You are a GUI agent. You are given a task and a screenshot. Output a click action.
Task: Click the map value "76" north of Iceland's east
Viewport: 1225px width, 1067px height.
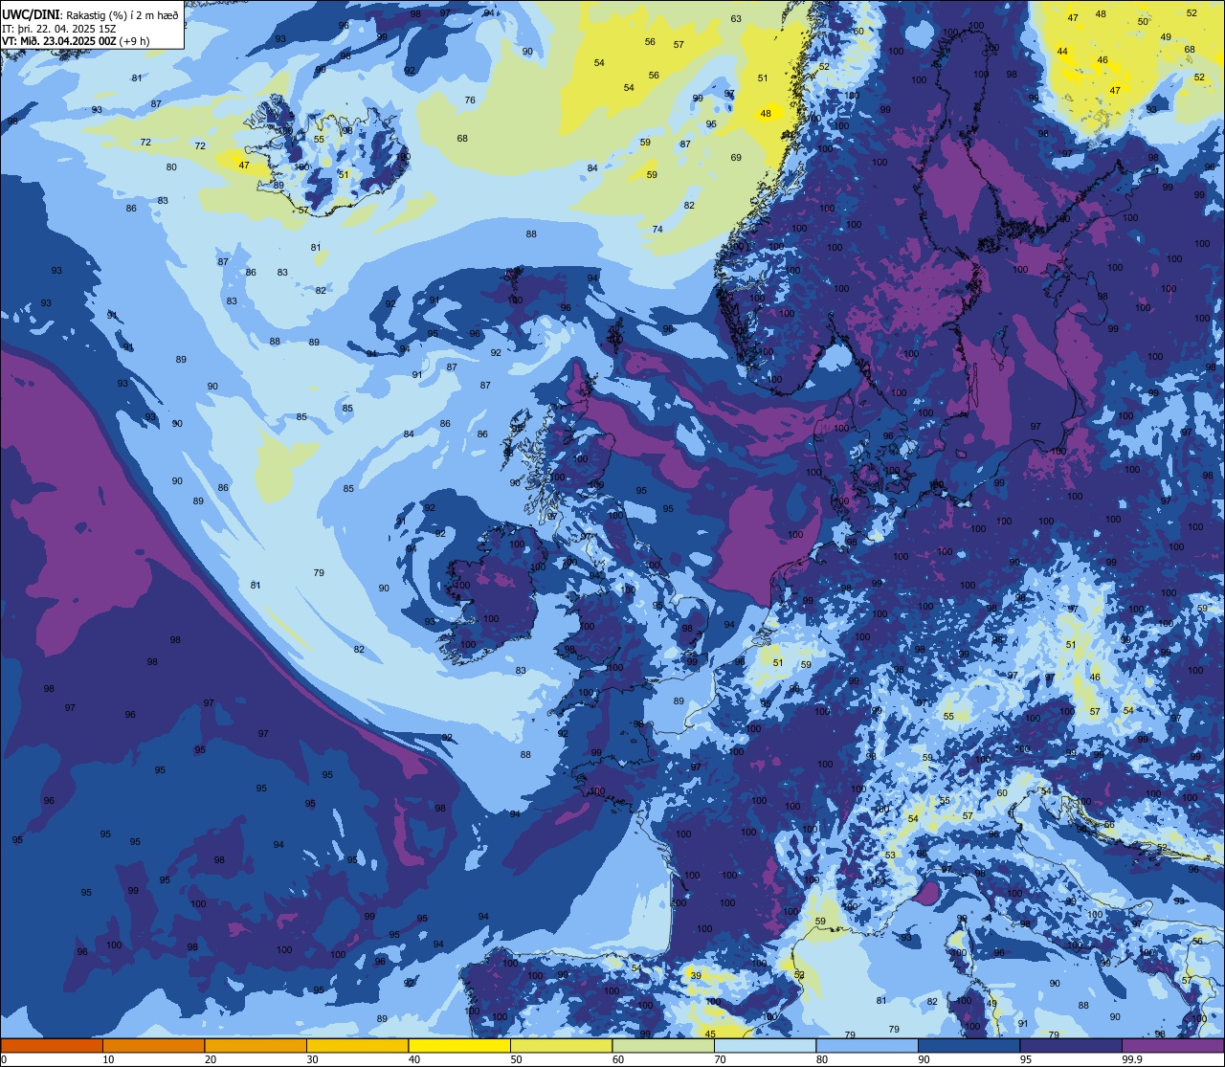470,100
